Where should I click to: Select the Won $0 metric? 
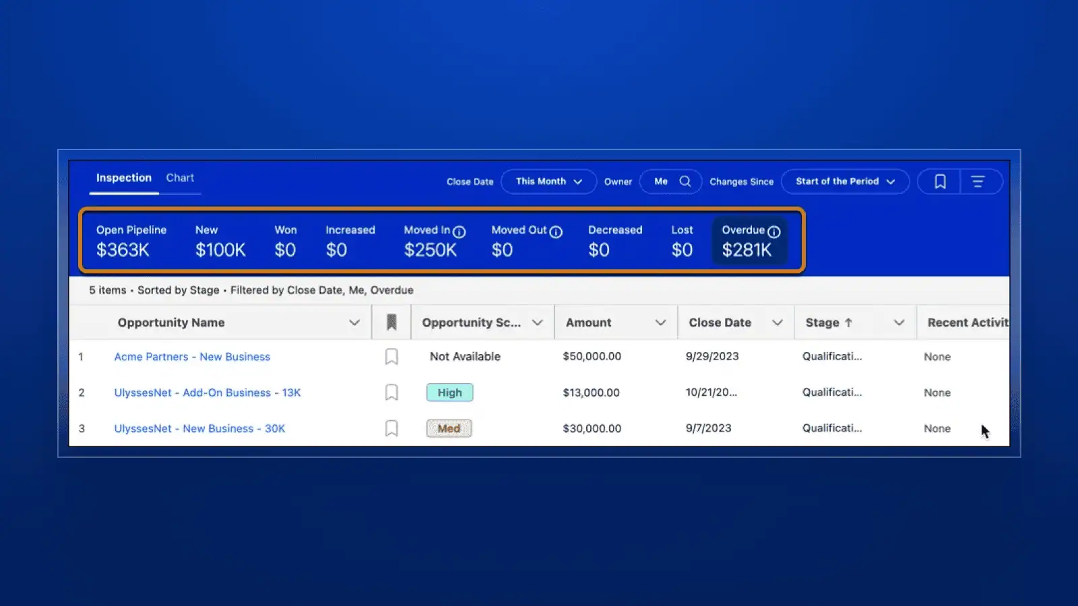tap(286, 240)
